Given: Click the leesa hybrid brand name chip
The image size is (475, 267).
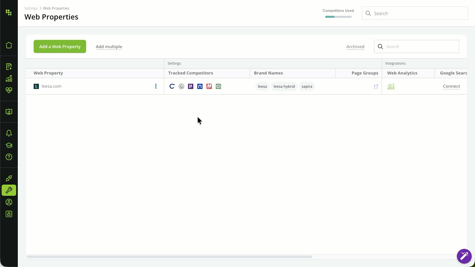Looking at the screenshot, I should click(284, 86).
